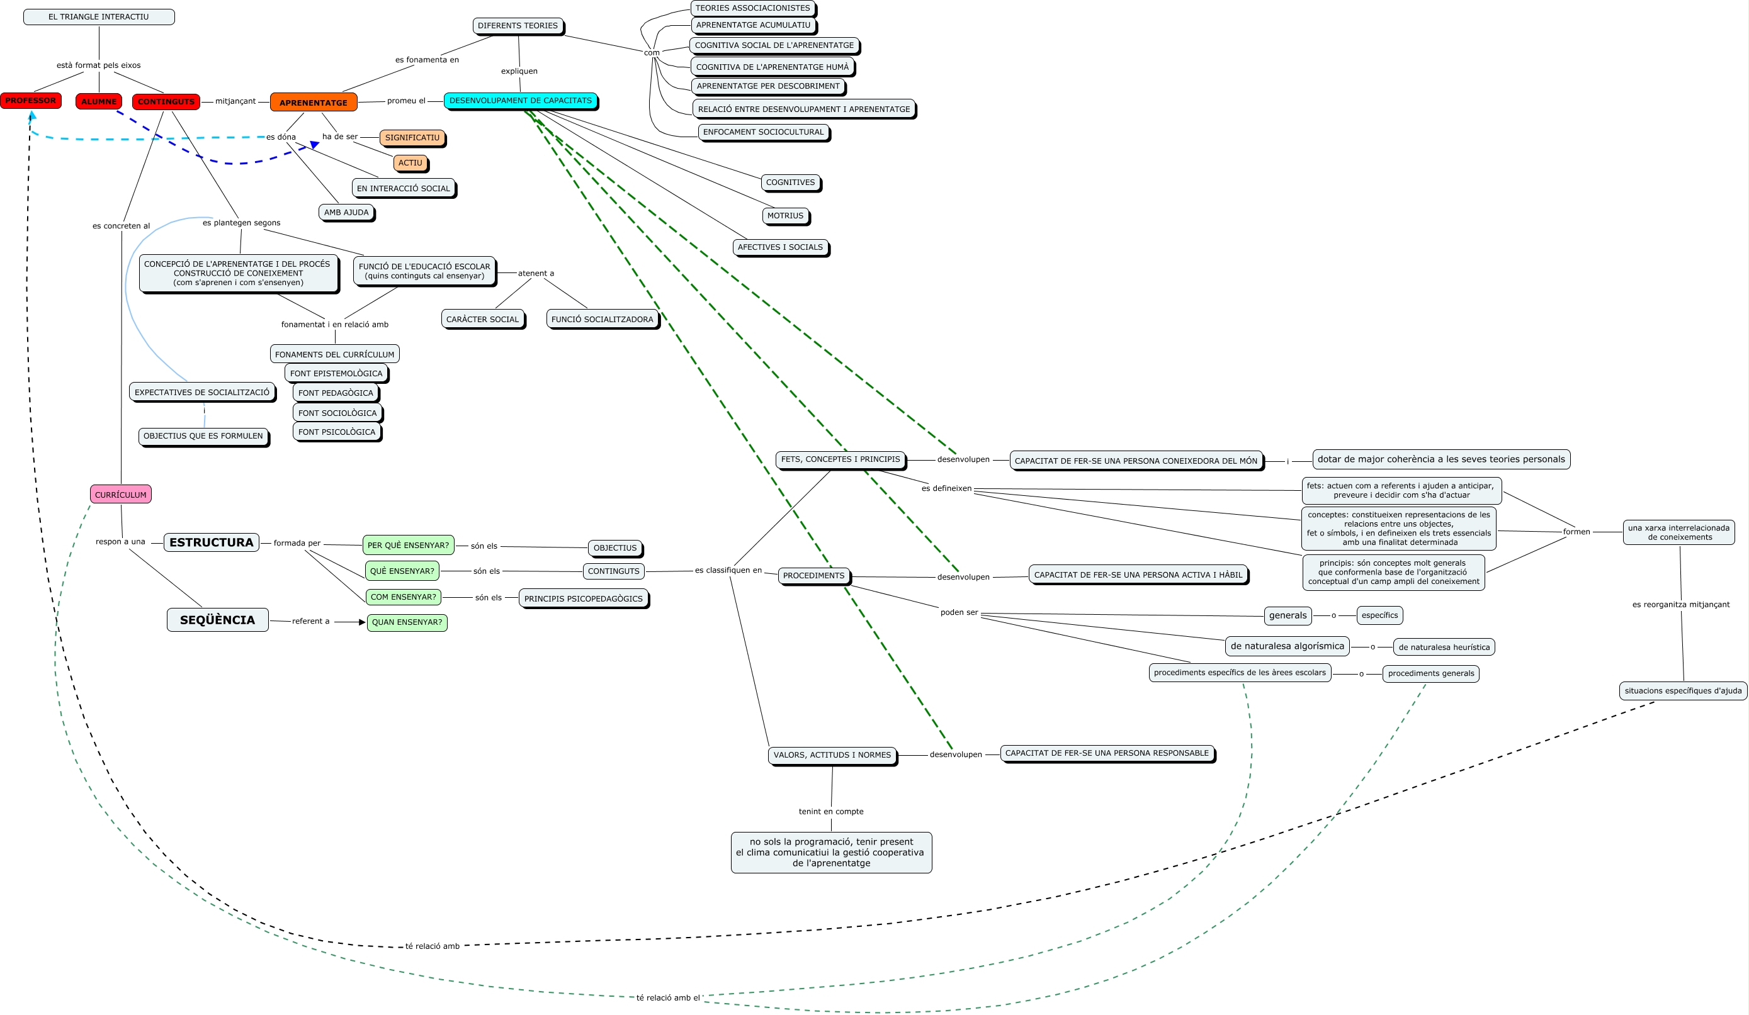Select the green QUÈ ENSENYAR? node

(x=402, y=571)
